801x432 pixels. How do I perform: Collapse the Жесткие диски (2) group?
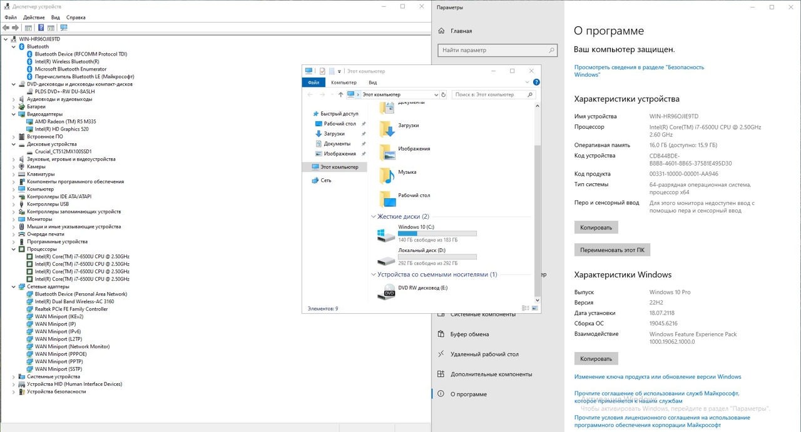coord(373,216)
